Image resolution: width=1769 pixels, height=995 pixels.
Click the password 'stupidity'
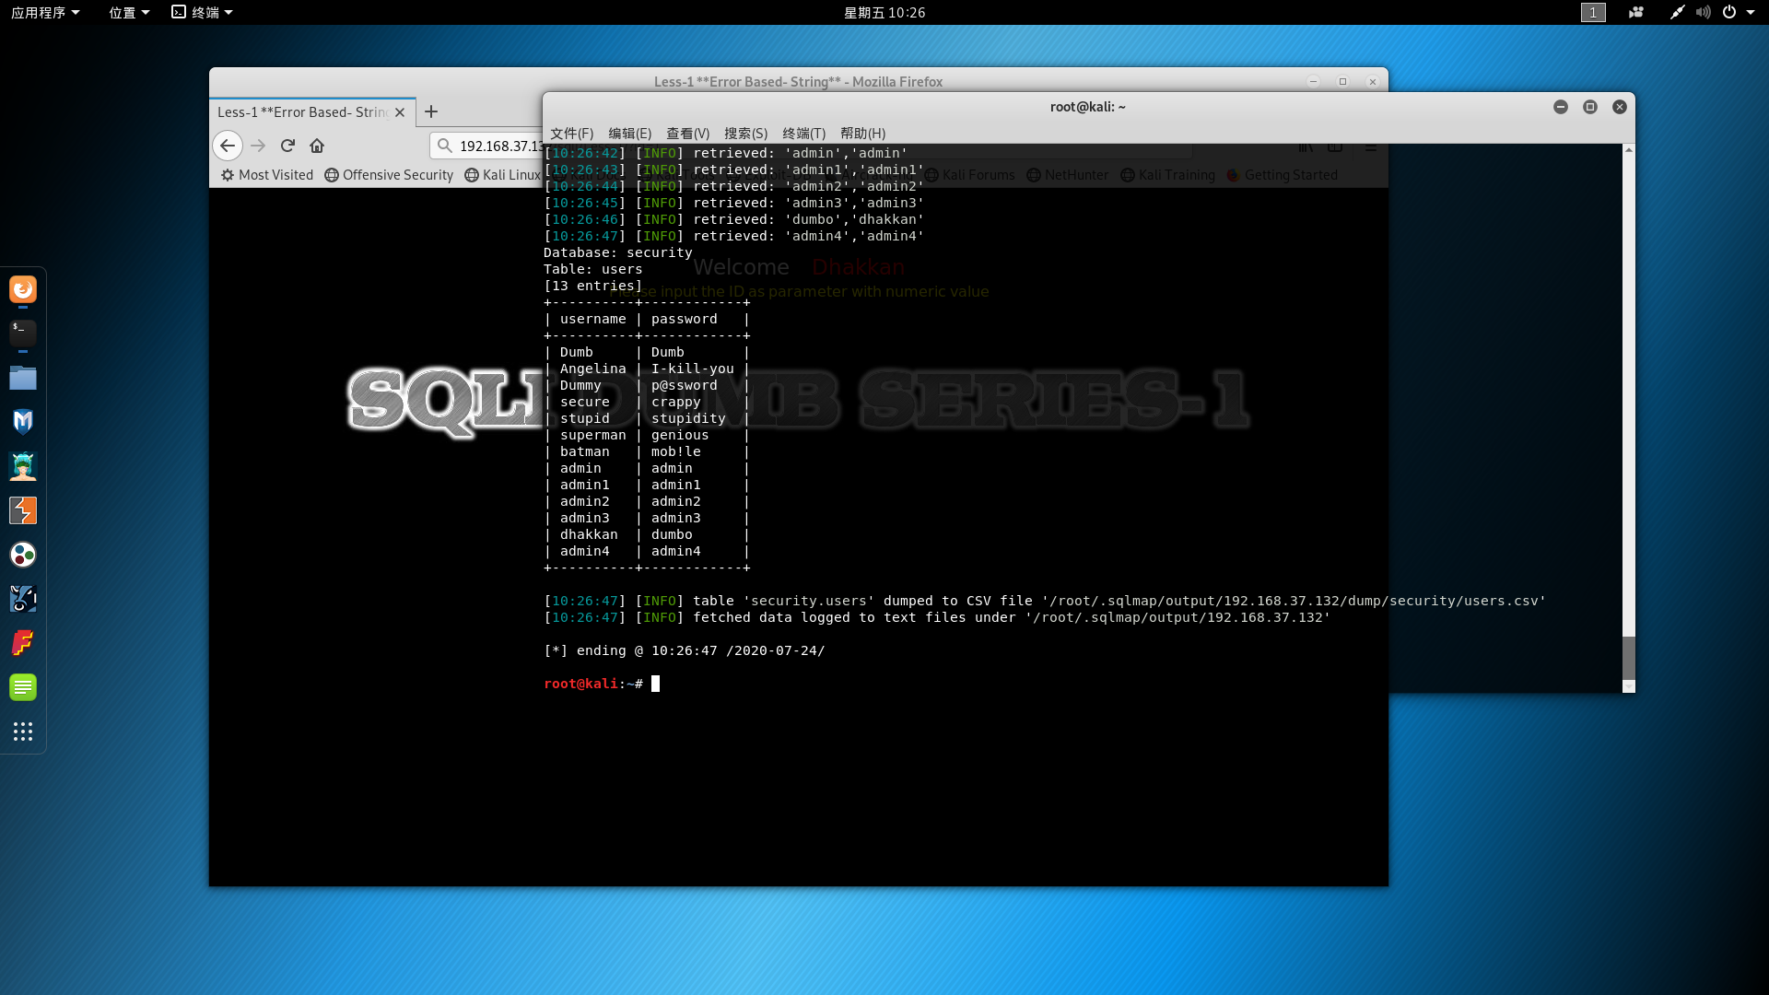click(688, 418)
